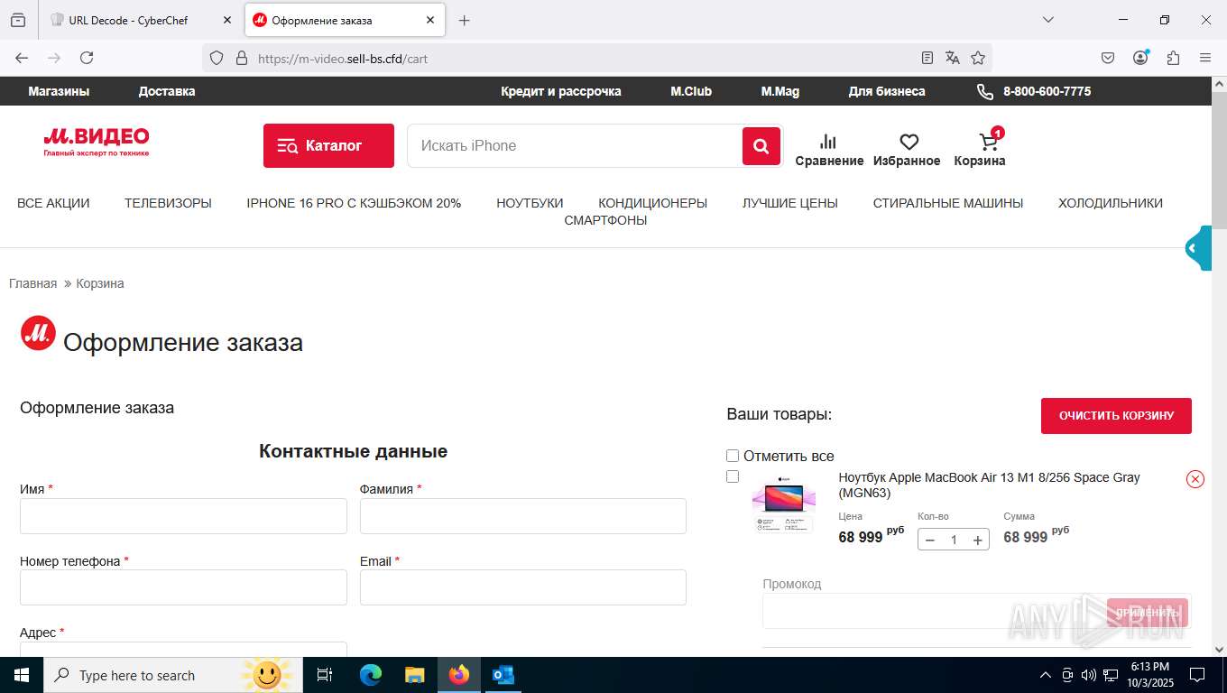Expand the list all tabs dropdown
The image size is (1227, 693).
[x=1047, y=20]
